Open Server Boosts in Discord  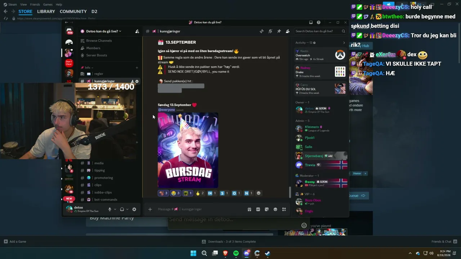pyautogui.click(x=96, y=55)
